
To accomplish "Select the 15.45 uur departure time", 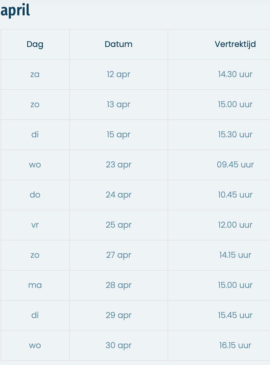I will click(x=235, y=315).
